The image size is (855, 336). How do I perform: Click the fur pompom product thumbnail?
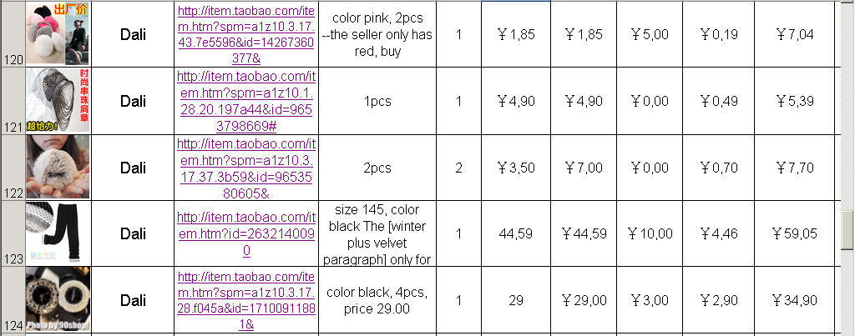pyautogui.click(x=58, y=168)
